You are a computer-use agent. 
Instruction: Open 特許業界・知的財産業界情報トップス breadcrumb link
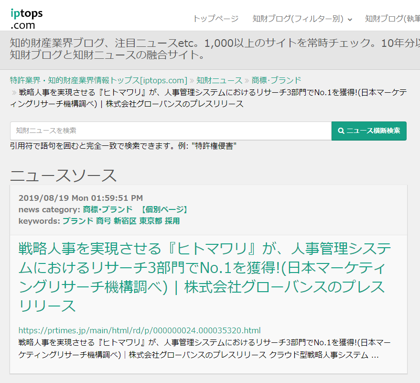coord(98,80)
